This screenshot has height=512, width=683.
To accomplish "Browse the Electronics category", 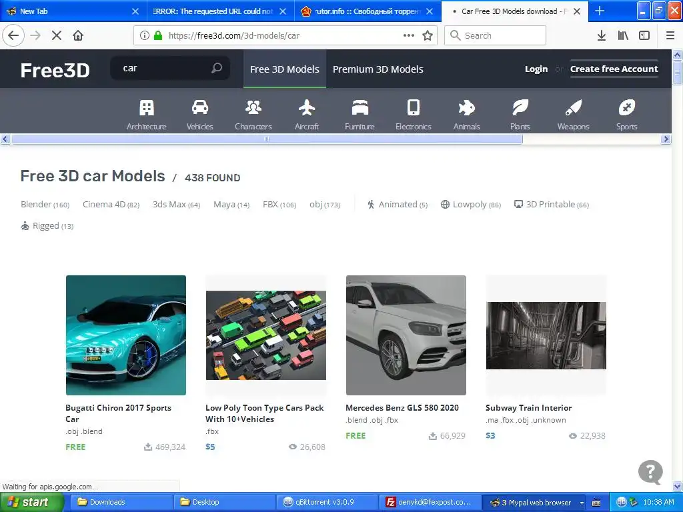I will (414, 115).
